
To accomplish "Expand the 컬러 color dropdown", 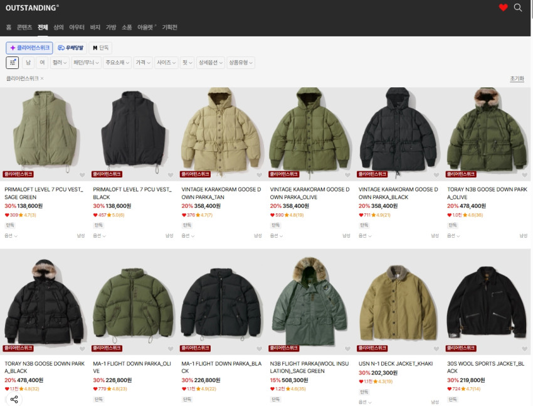I will coord(60,63).
